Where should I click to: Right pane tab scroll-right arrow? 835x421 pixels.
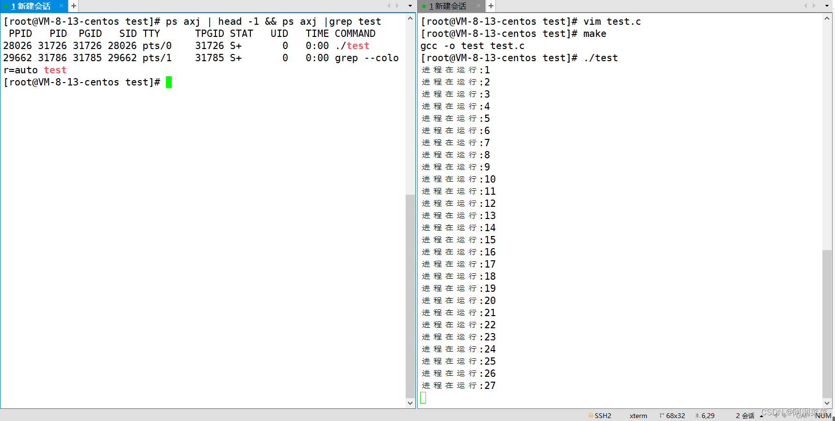(x=814, y=6)
